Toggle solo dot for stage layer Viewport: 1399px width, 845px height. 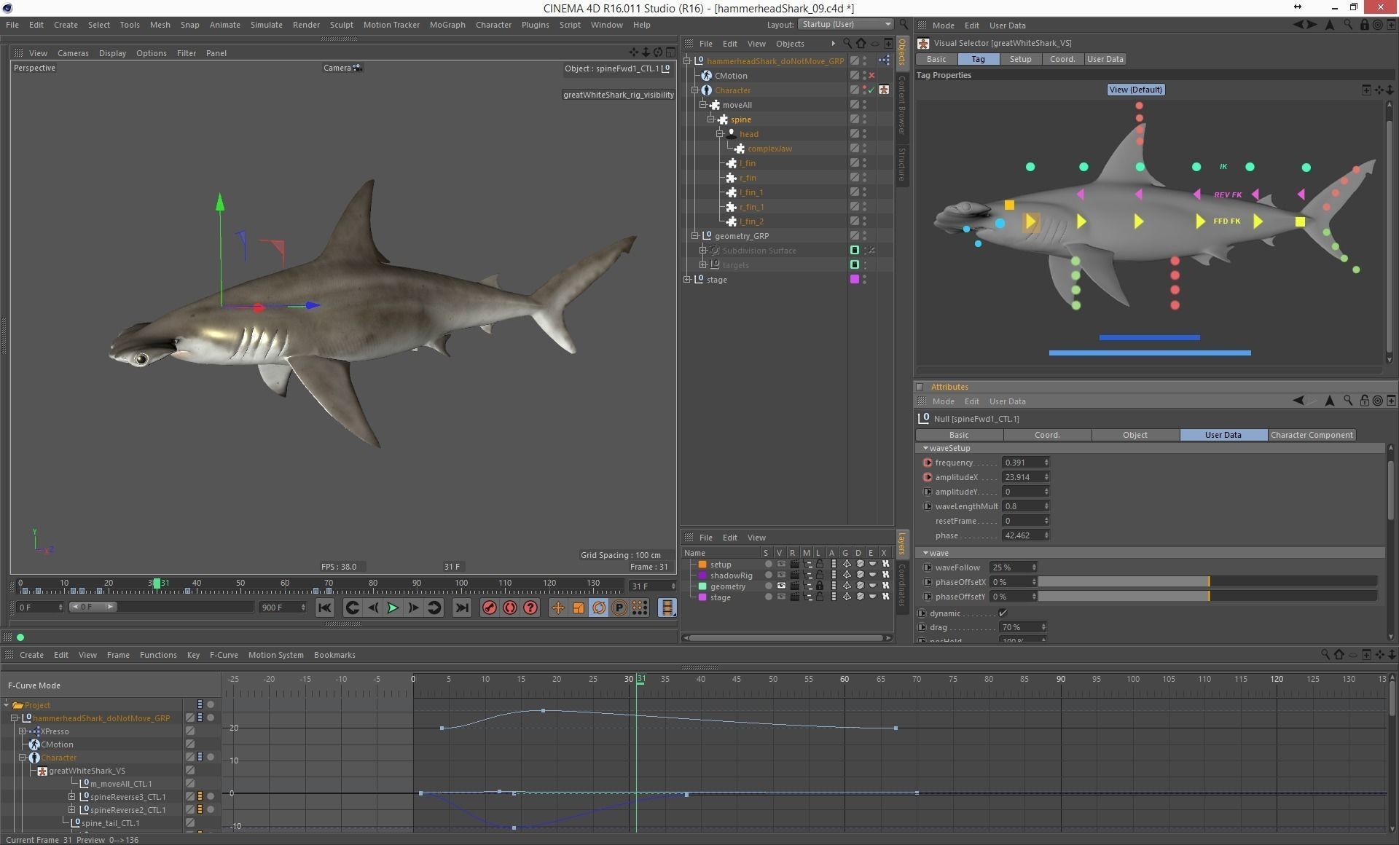click(x=768, y=597)
